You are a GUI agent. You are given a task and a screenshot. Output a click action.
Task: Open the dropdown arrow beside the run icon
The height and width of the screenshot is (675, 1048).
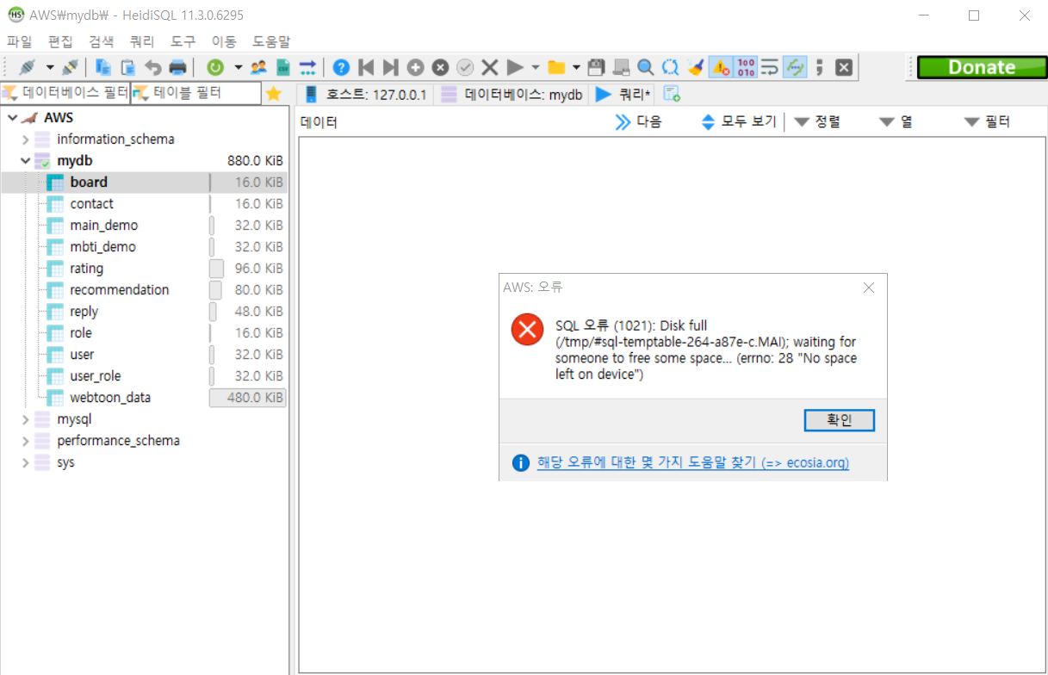[536, 67]
